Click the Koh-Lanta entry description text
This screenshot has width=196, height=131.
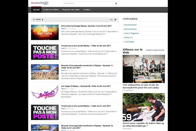tap(90, 33)
